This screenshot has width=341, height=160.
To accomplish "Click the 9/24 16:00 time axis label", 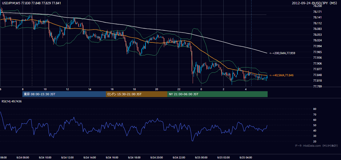I will pyautogui.click(x=112, y=158).
